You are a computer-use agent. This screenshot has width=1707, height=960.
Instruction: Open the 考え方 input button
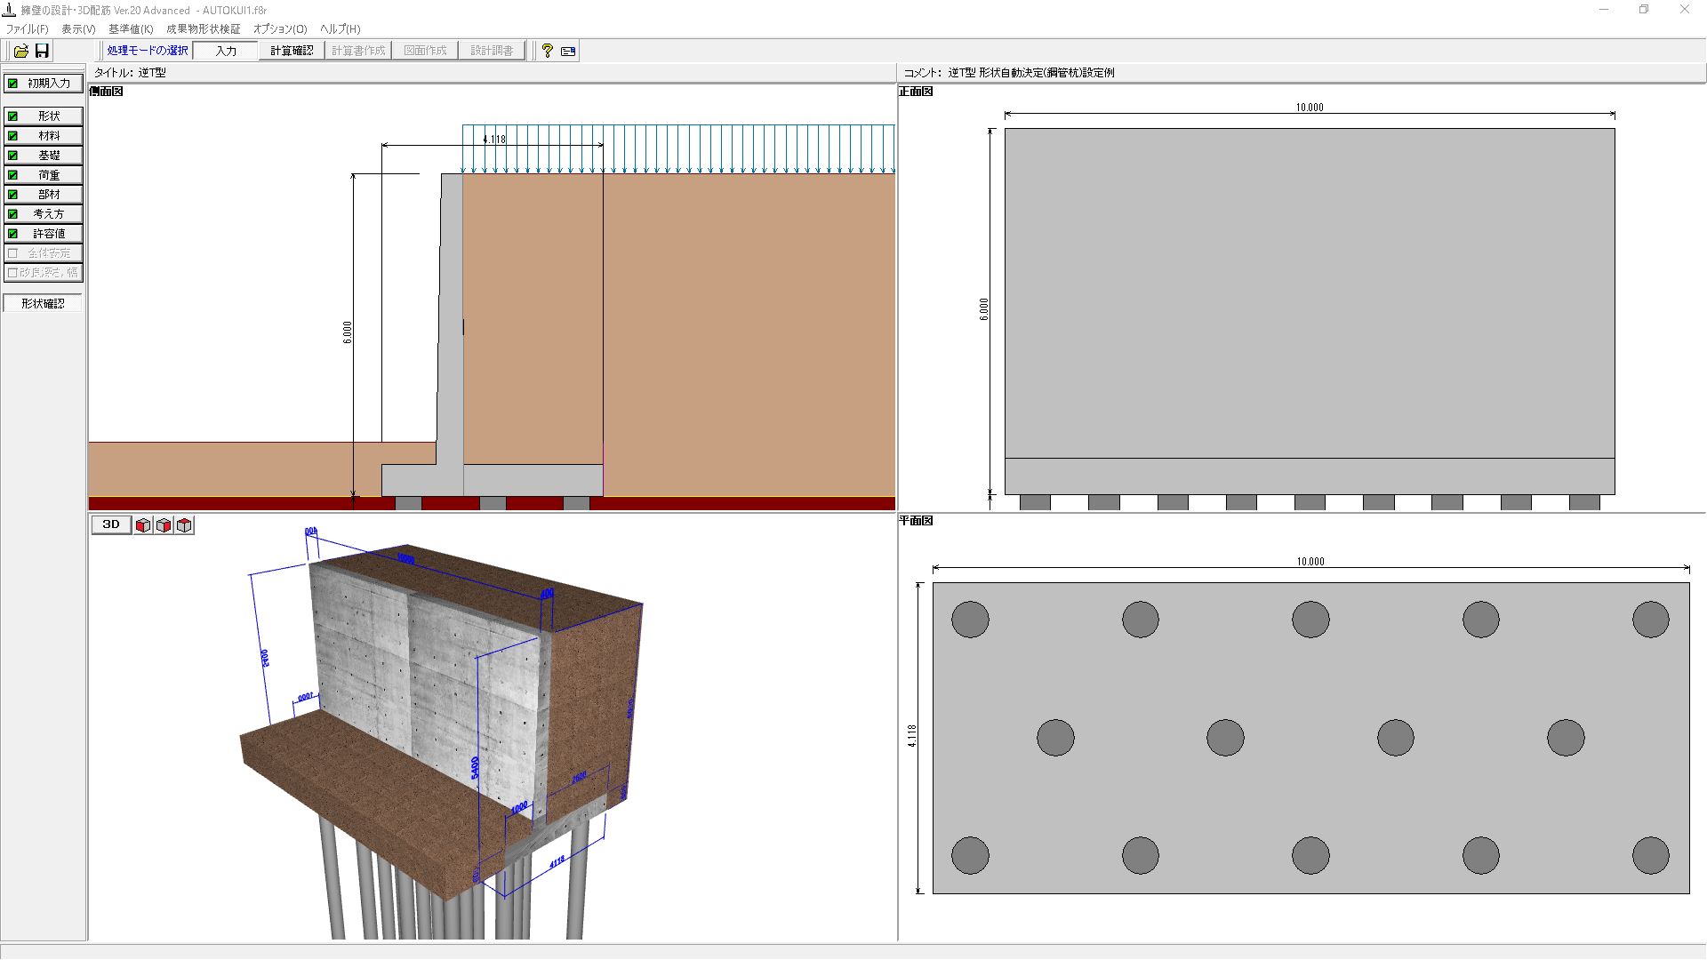coord(43,214)
